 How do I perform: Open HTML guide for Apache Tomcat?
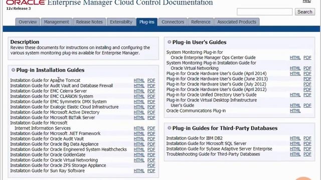click(x=139, y=80)
